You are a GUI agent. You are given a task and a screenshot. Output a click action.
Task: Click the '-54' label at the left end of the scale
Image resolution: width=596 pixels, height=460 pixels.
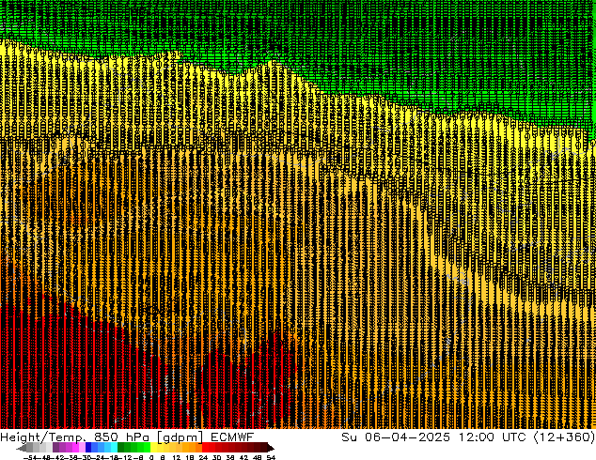coord(31,457)
